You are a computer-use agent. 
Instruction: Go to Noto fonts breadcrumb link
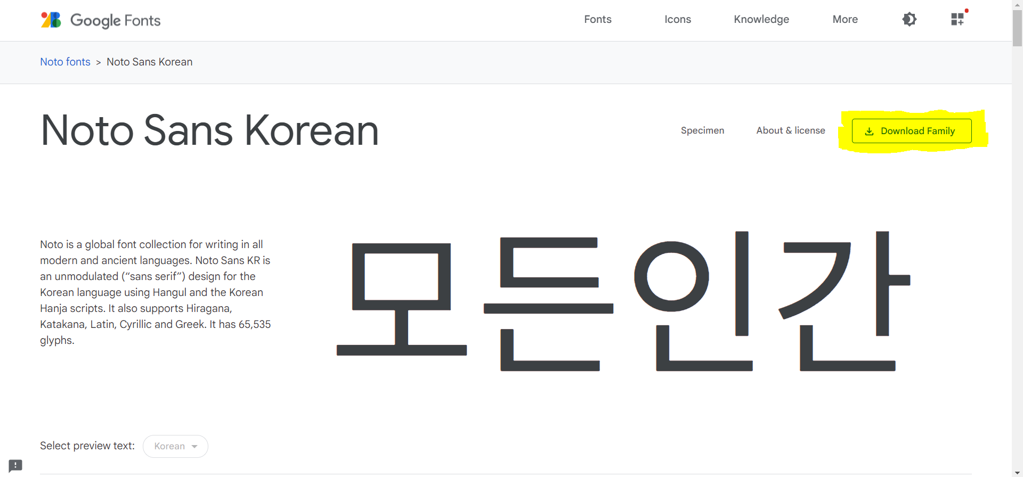66,62
